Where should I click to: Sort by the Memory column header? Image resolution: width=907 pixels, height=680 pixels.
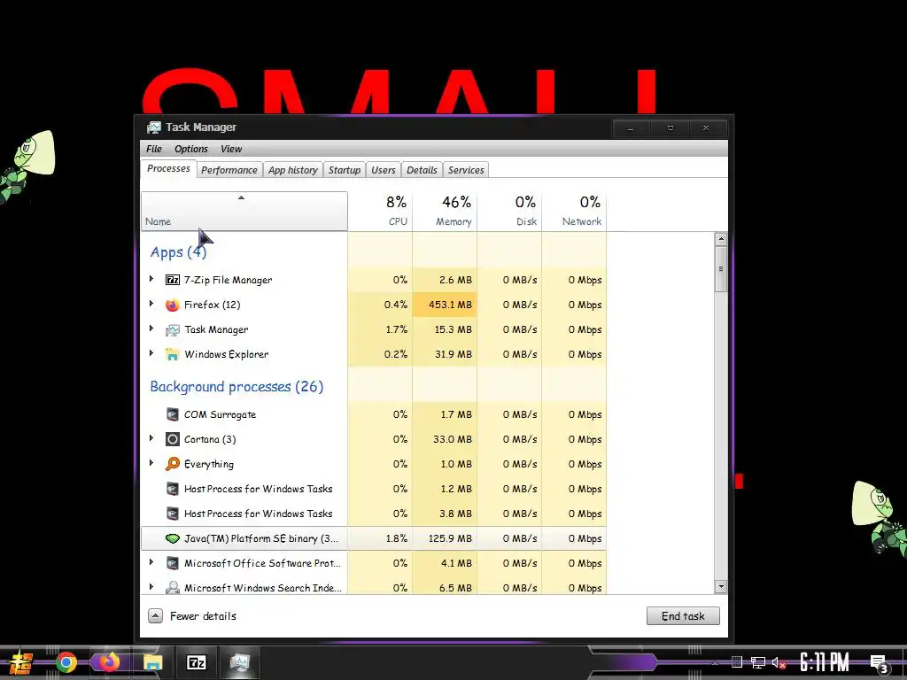pos(445,211)
